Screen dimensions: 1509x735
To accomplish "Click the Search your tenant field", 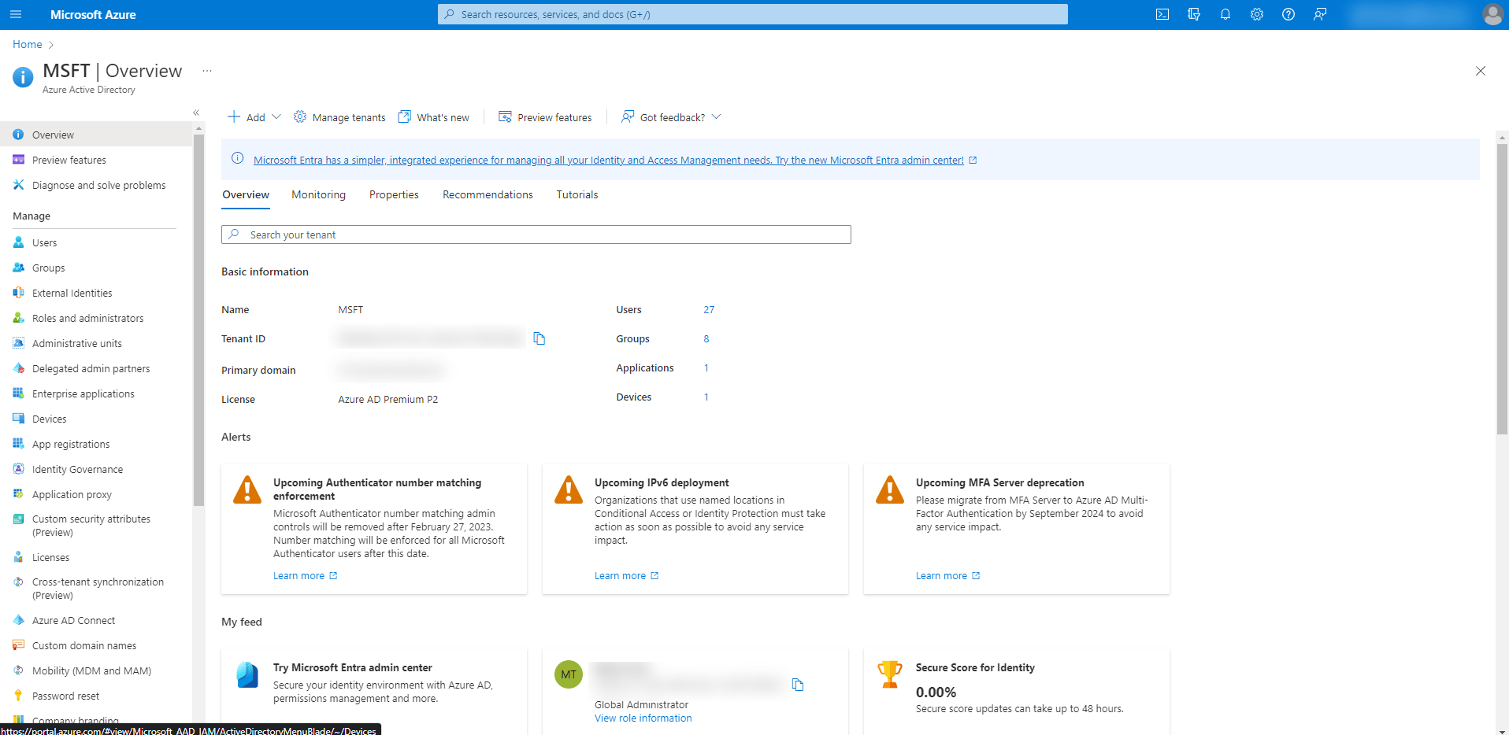I will (x=536, y=235).
